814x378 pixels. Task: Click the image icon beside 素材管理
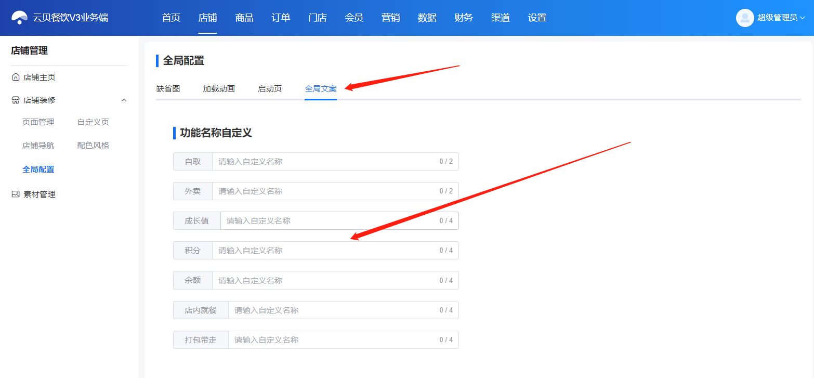pyautogui.click(x=16, y=194)
